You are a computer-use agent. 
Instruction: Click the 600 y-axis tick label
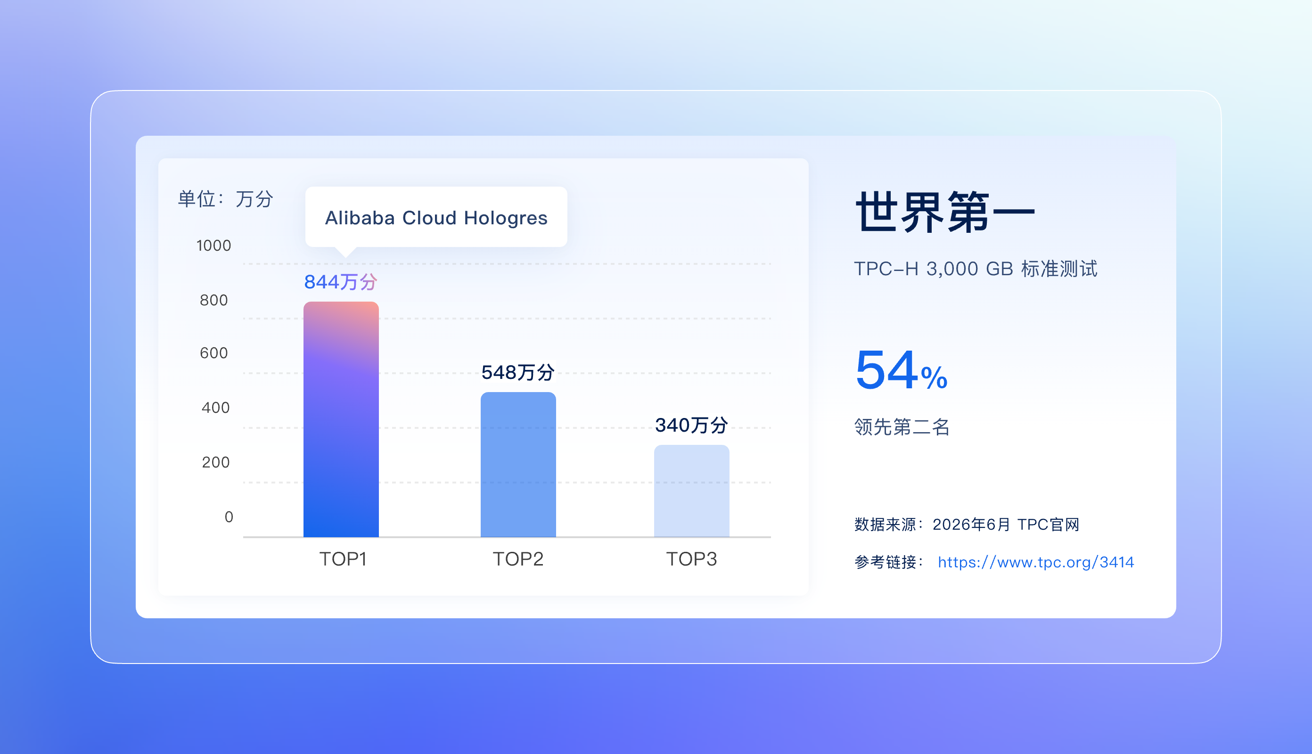pos(214,353)
